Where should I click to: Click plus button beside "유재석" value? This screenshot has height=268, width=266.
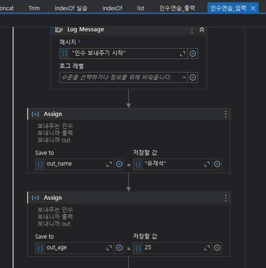pyautogui.click(x=217, y=164)
